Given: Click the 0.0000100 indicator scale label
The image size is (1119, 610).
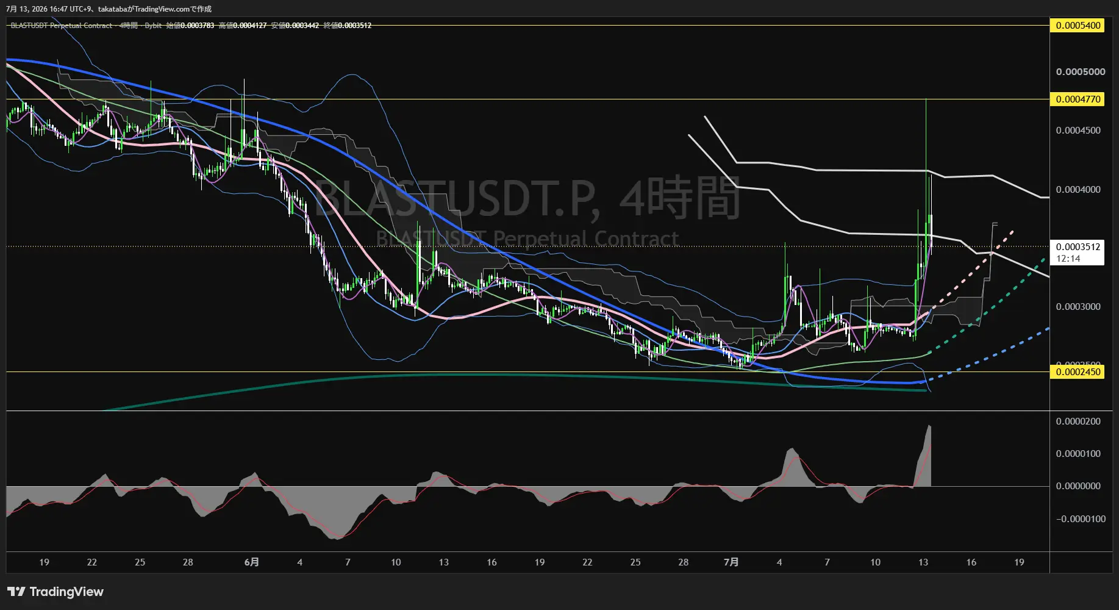Looking at the screenshot, I should tap(1078, 454).
